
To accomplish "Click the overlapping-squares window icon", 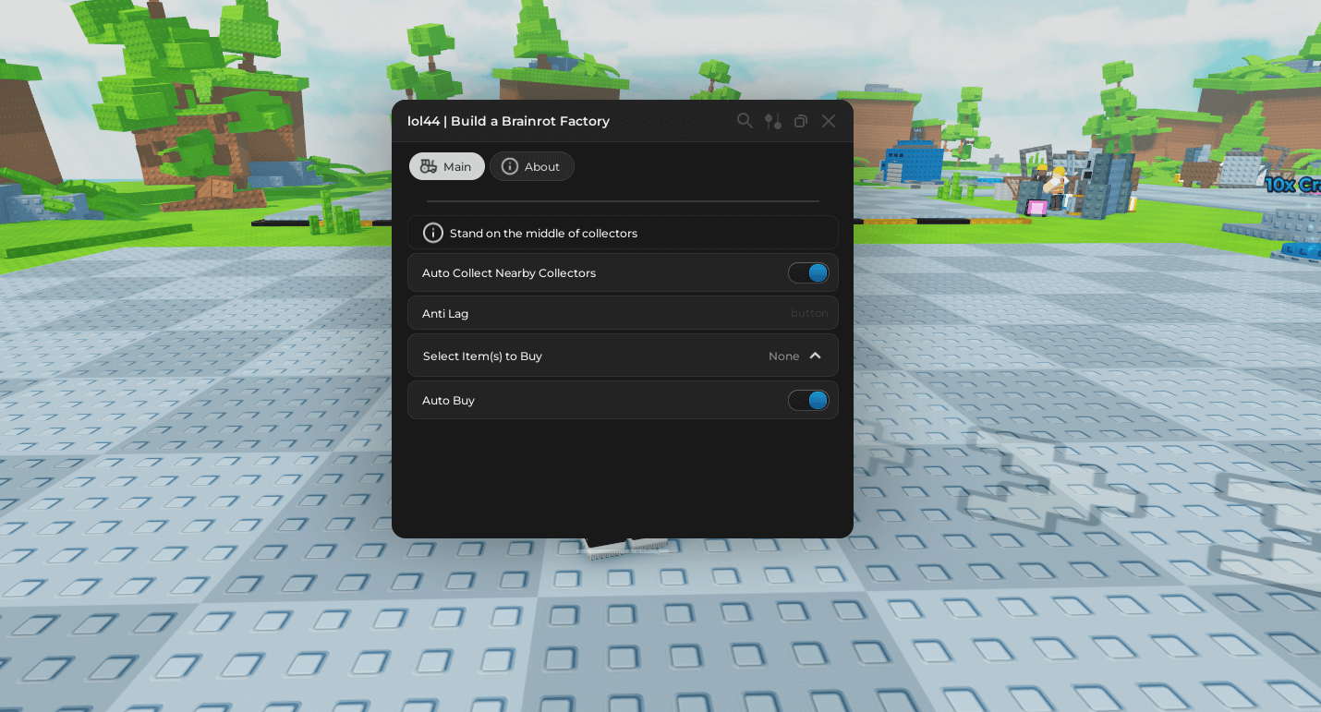I will coord(801,121).
